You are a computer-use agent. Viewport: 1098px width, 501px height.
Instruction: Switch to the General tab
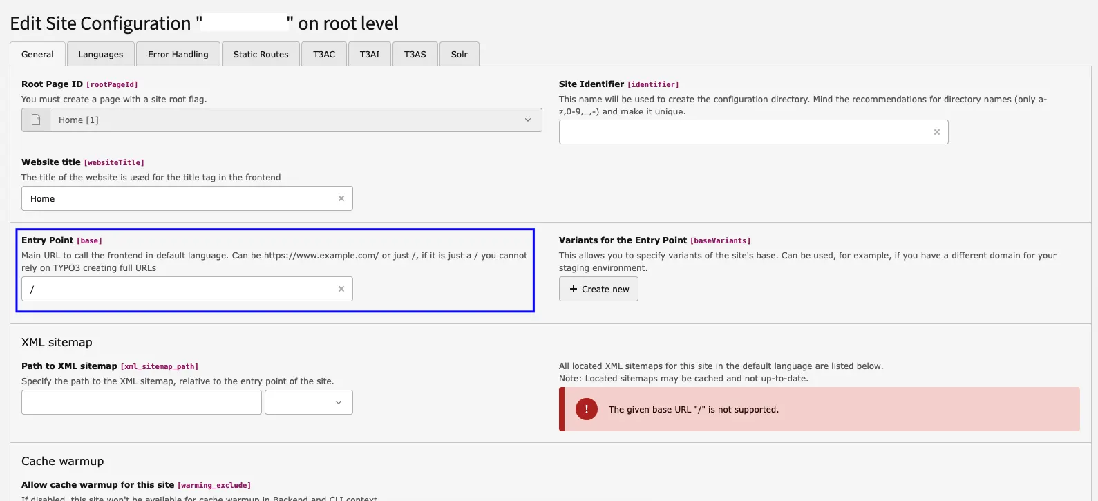click(37, 54)
